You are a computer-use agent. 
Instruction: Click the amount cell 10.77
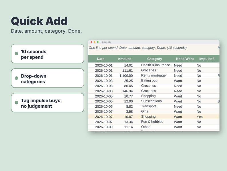coord(128,96)
